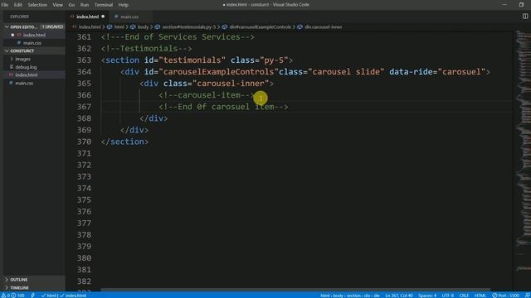Click the data-ride attribute on line 364
Image resolution: width=531 pixels, height=298 pixels.
(437, 72)
